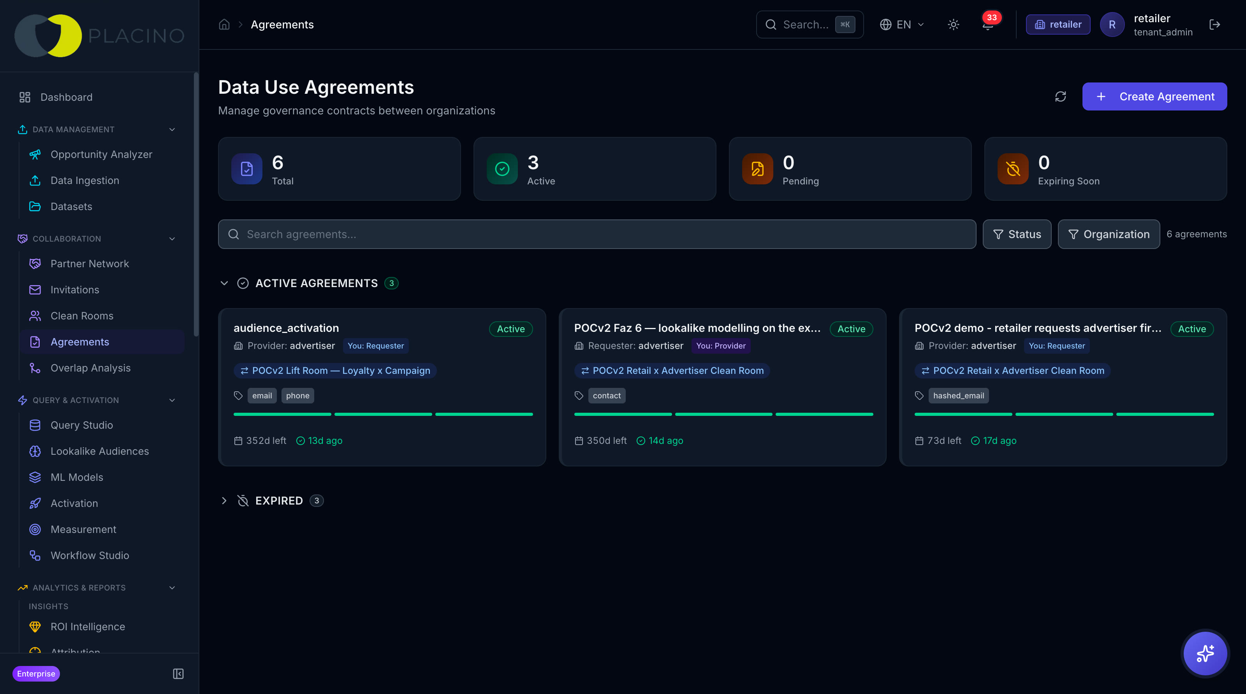This screenshot has height=694, width=1246.
Task: Click the Placino logo
Action: coord(100,36)
